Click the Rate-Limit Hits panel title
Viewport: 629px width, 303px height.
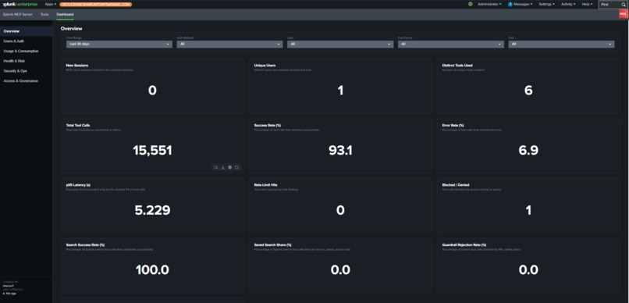pyautogui.click(x=265, y=185)
